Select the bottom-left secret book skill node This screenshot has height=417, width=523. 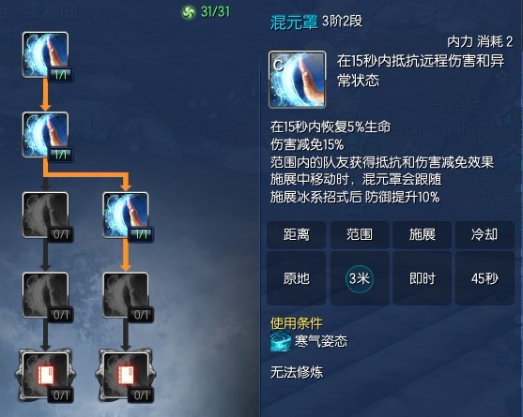[x=46, y=375]
